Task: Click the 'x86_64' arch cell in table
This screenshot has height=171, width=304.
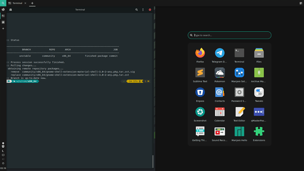Action: coord(66,56)
